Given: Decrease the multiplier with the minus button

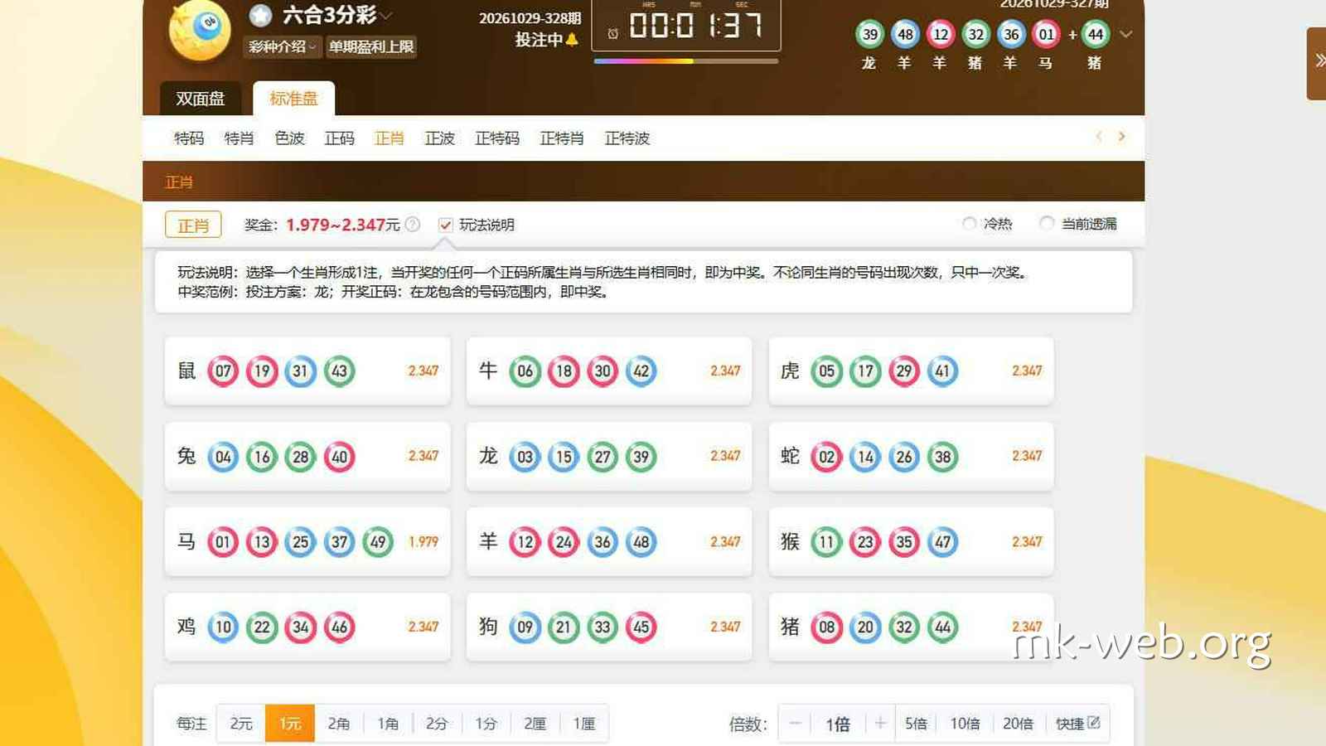Looking at the screenshot, I should [796, 724].
